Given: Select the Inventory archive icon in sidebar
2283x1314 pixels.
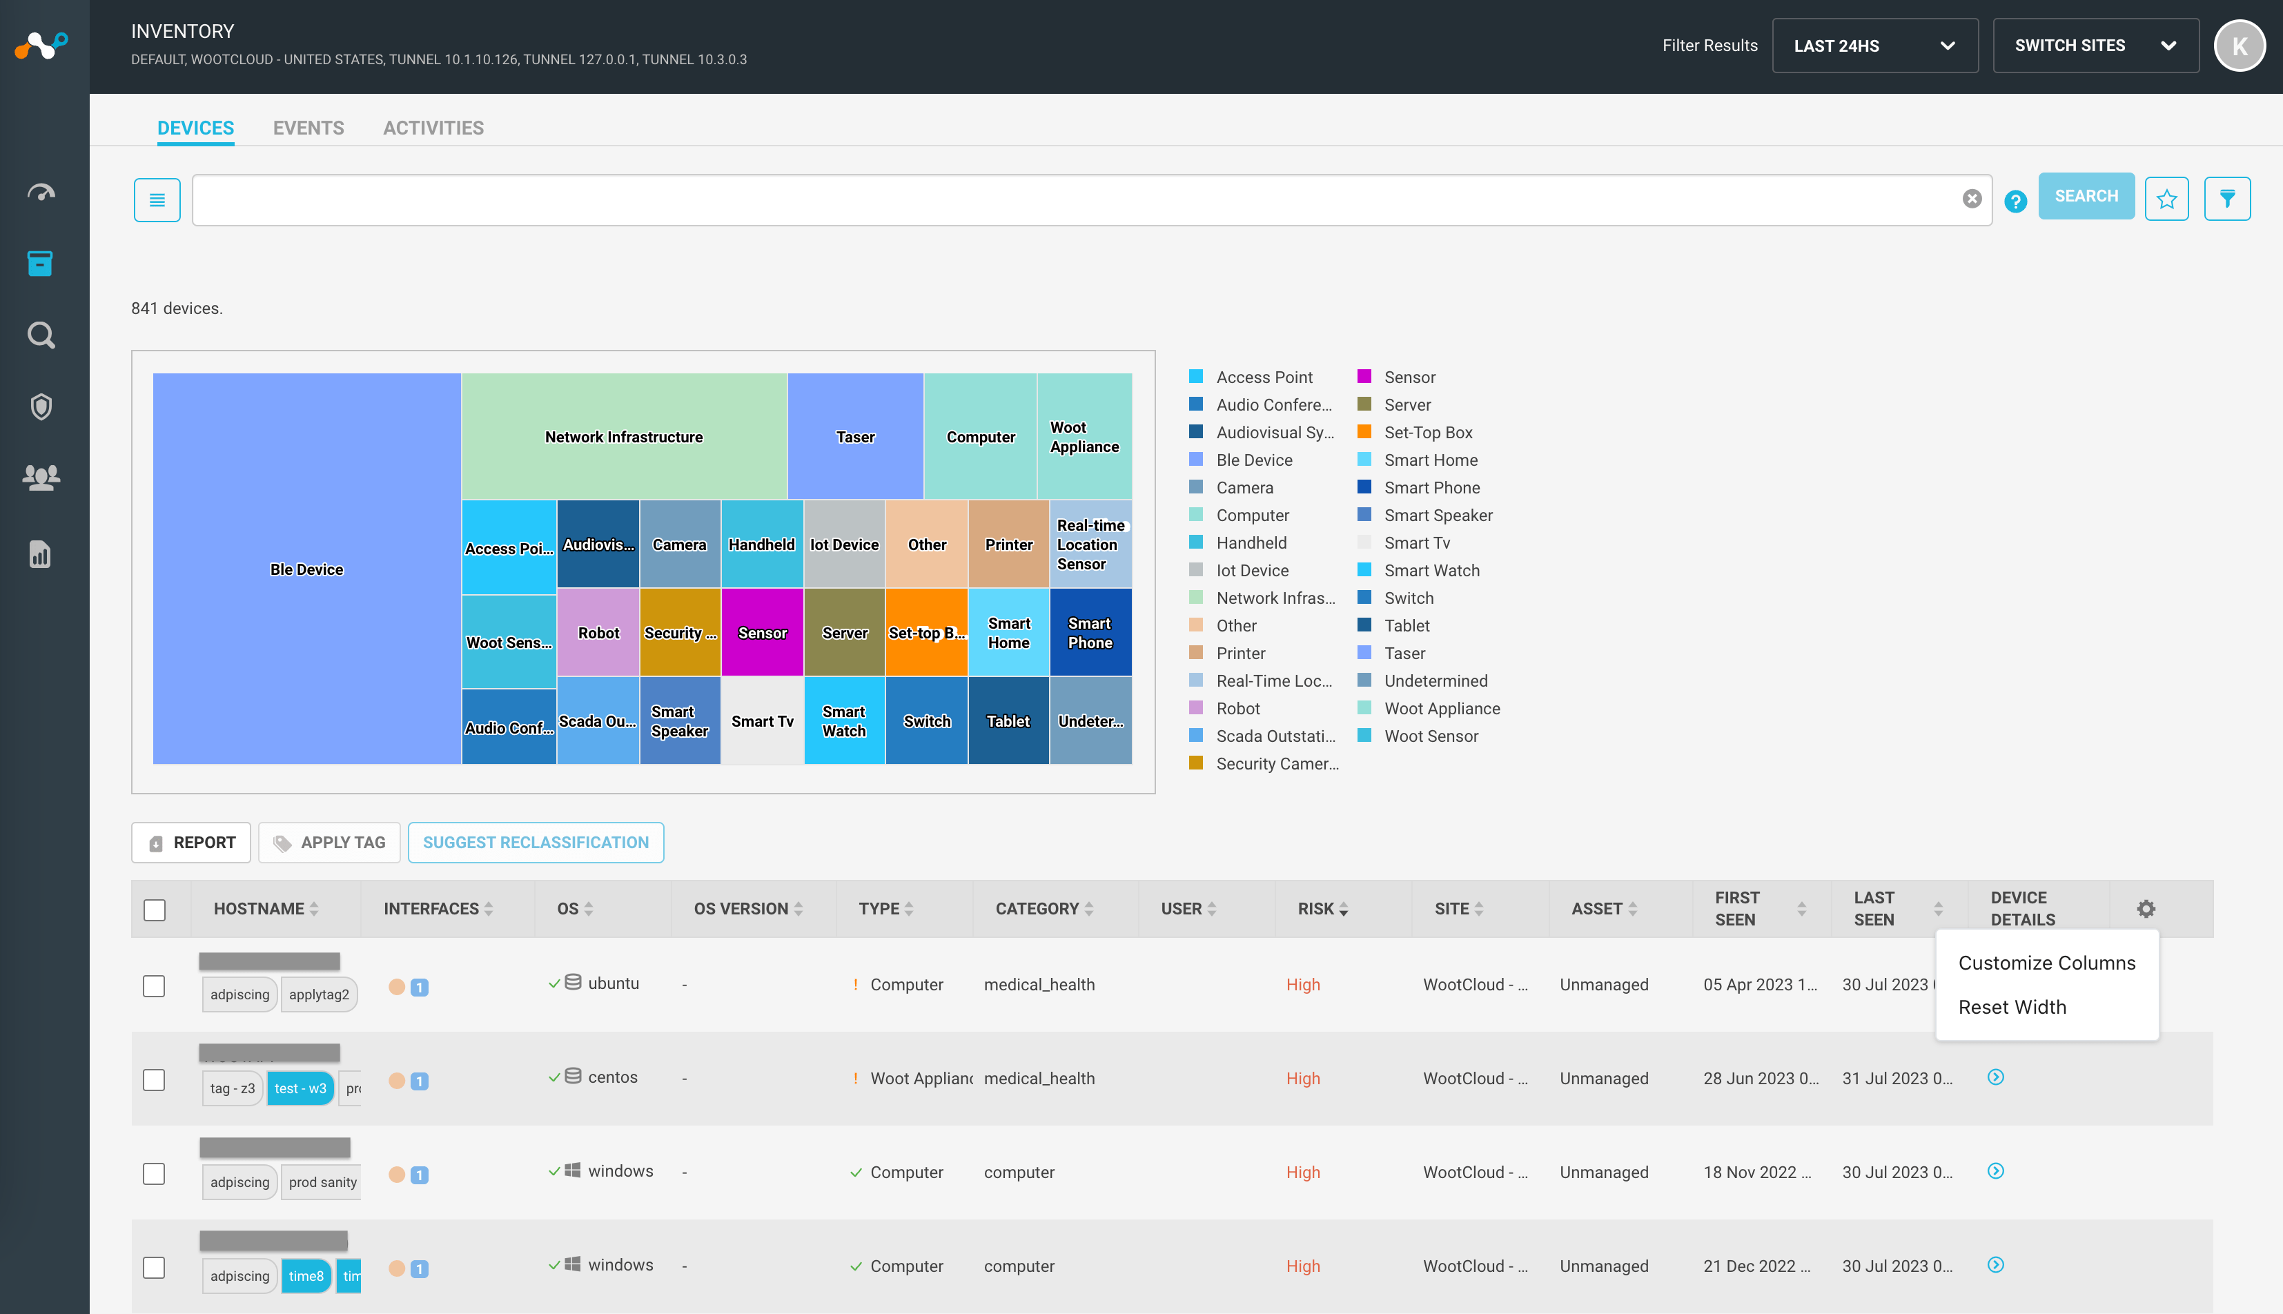Looking at the screenshot, I should (41, 264).
